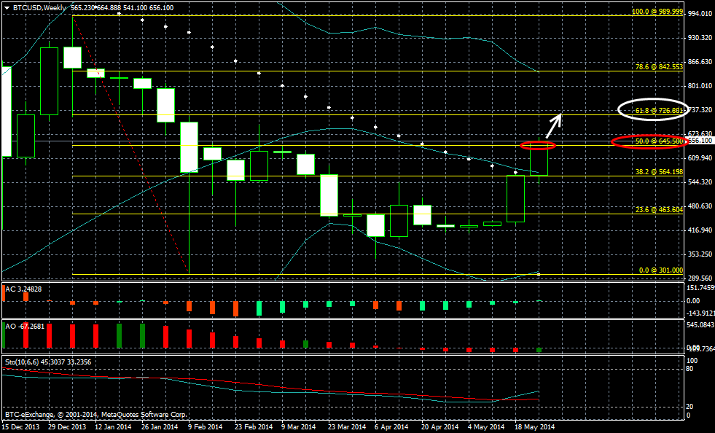Click the 18 May 2014 date on time axis
This screenshot has width=715, height=433.
(534, 426)
